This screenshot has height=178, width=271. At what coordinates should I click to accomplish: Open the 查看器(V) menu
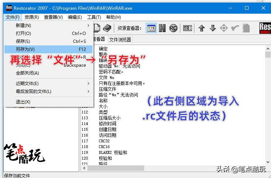click(53, 17)
